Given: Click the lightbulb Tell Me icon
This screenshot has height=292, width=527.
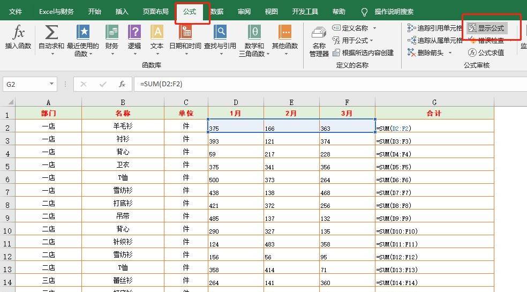Looking at the screenshot, I should click(364, 12).
